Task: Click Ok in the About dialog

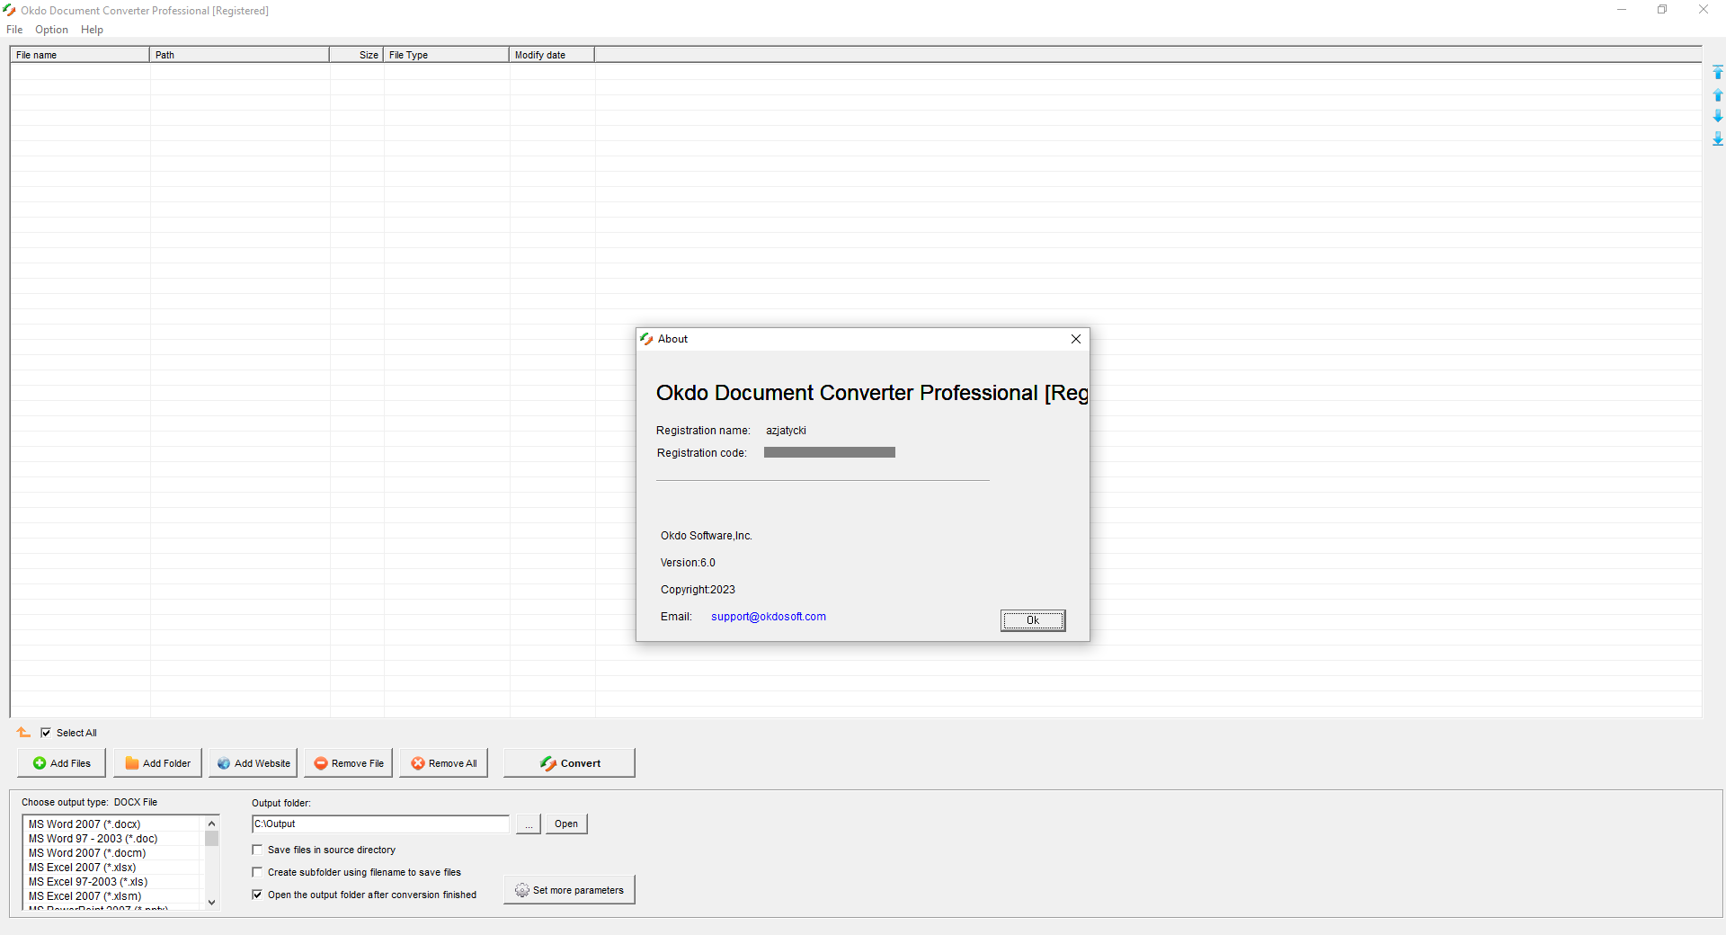Action: click(x=1033, y=620)
